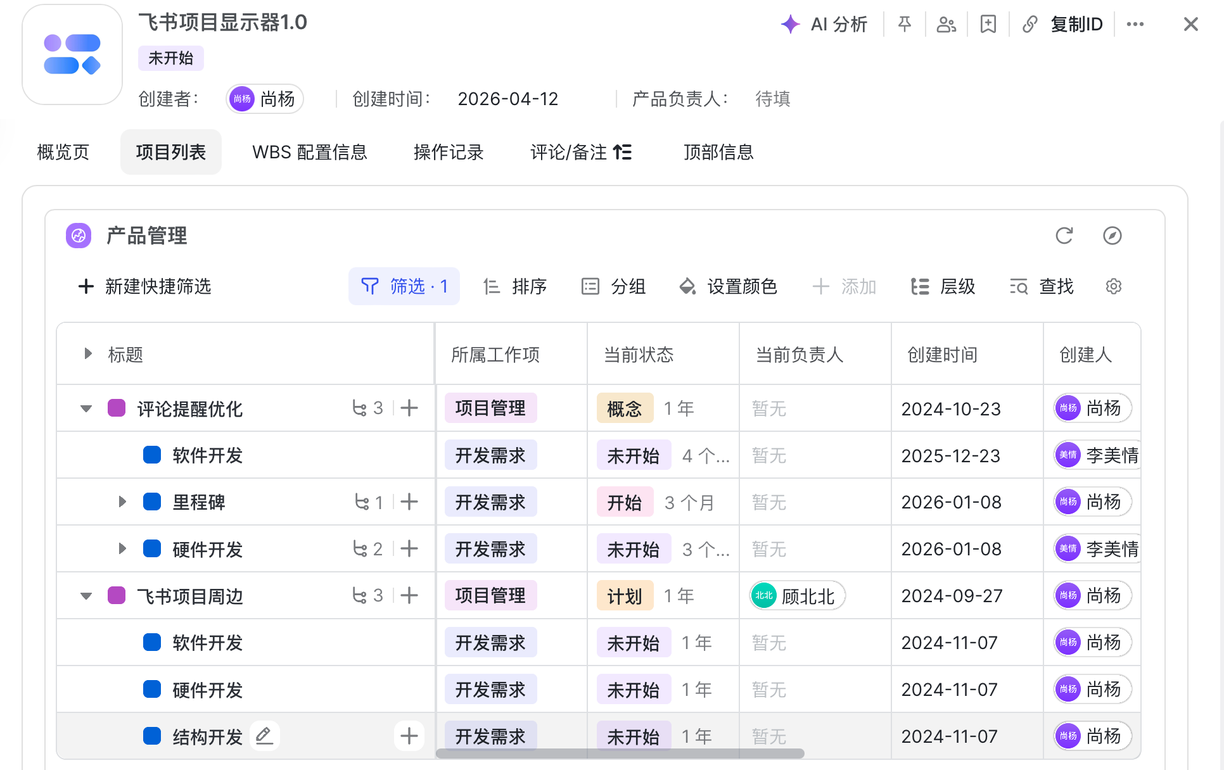The image size is (1224, 770).
Task: Go to the 操作记录 tab
Action: (x=449, y=152)
